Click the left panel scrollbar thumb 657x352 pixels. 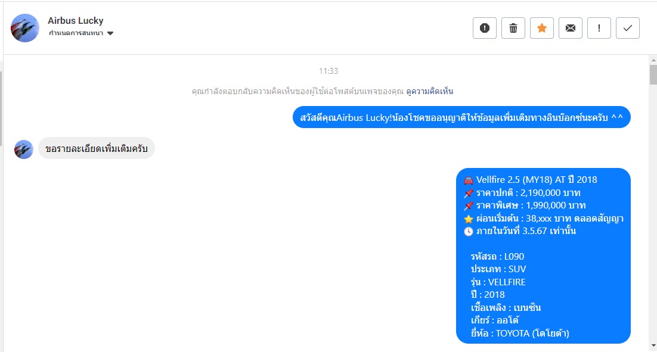pos(1,109)
